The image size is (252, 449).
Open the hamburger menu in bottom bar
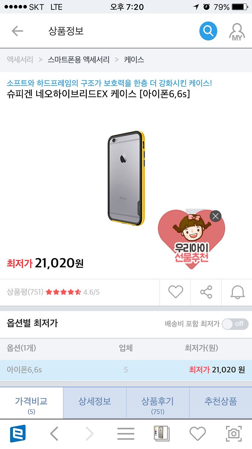click(x=126, y=434)
